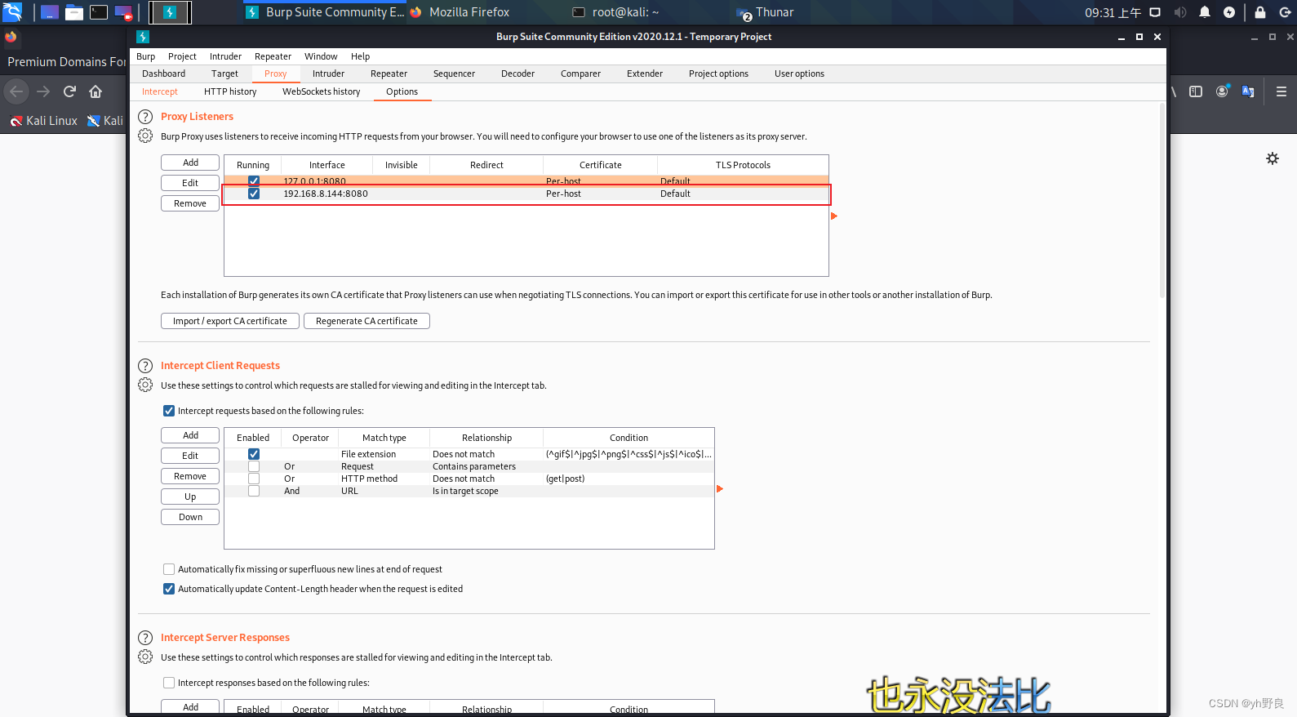Screen dimensions: 1297x717
Task: Open the User options tab
Action: click(799, 73)
